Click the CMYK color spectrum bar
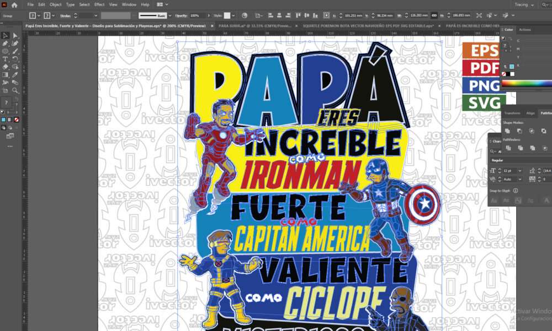552x331 pixels. (527, 83)
